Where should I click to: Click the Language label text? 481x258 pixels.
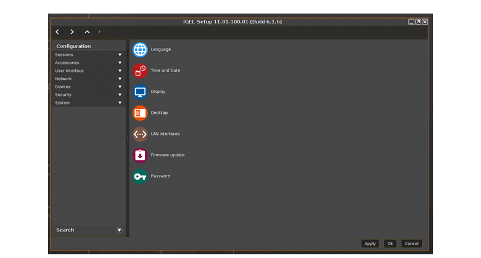(x=161, y=49)
